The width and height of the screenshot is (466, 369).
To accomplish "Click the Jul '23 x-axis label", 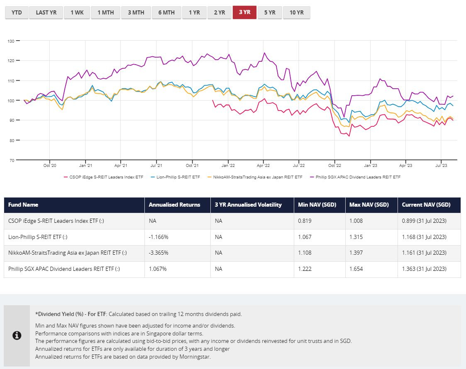I will (441, 166).
